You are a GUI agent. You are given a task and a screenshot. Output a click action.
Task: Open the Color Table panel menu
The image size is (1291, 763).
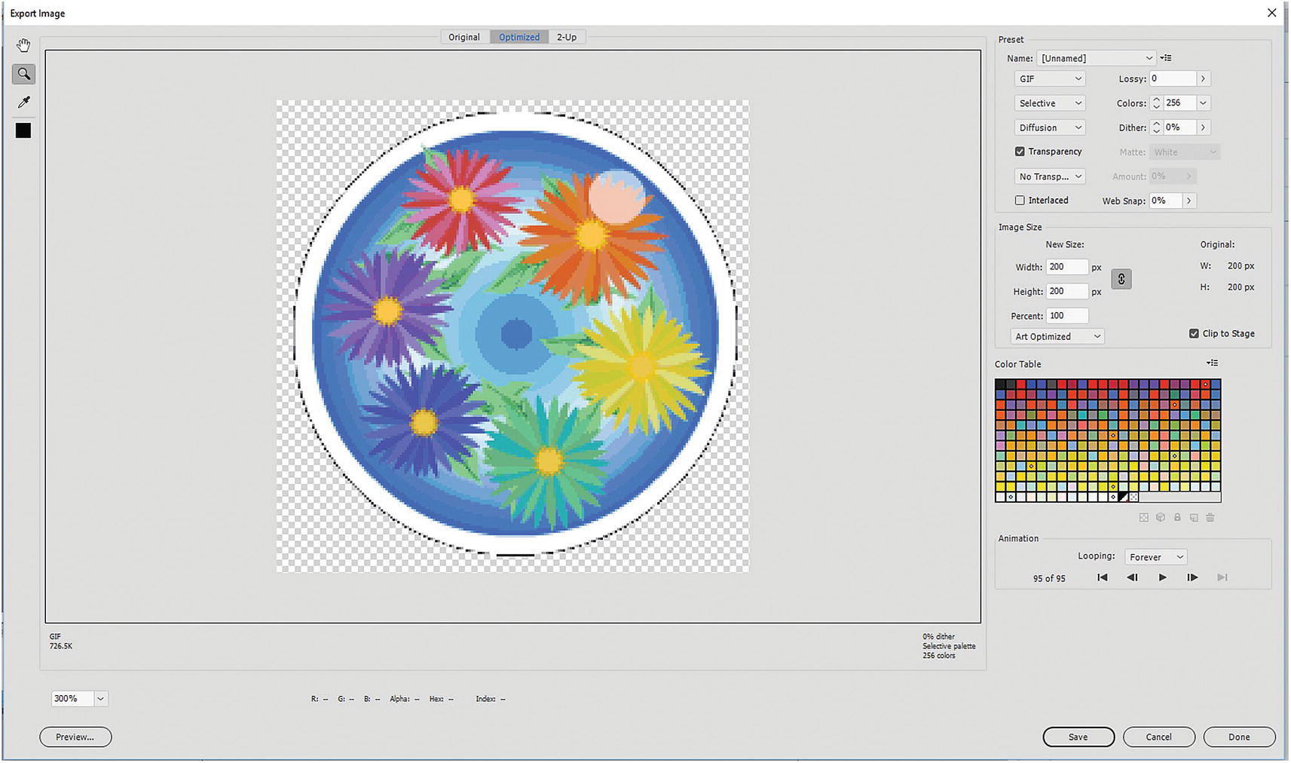[1212, 363]
